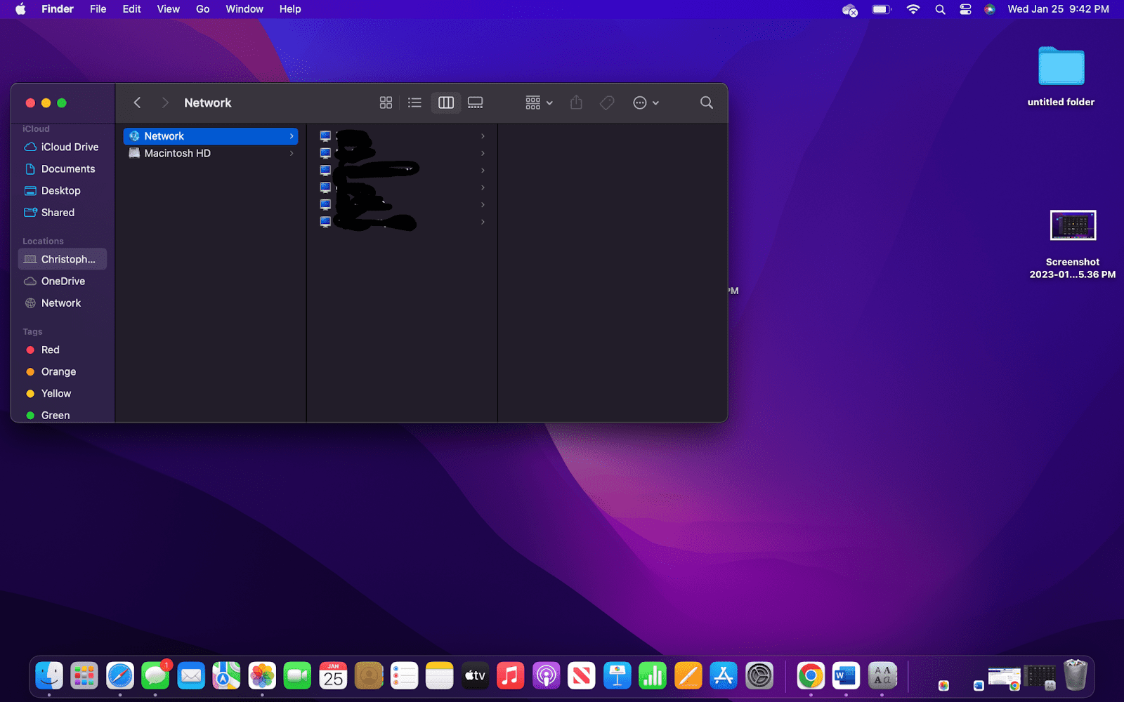
Task: Open the File menu
Action: click(x=98, y=9)
